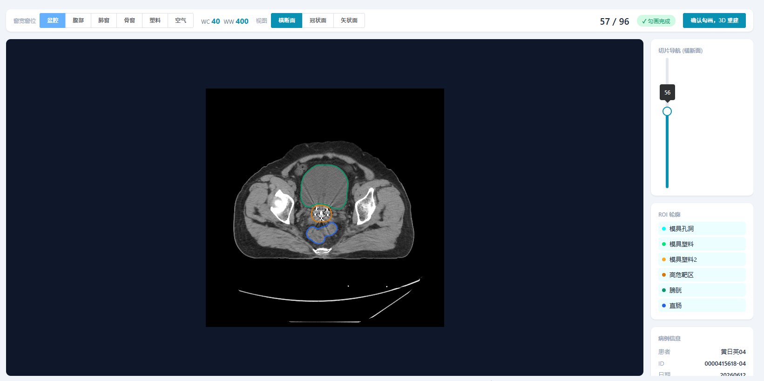Screen dimensions: 764x381
Task: Click the orange dot beside 模具塑料2
Action: pyautogui.click(x=664, y=259)
